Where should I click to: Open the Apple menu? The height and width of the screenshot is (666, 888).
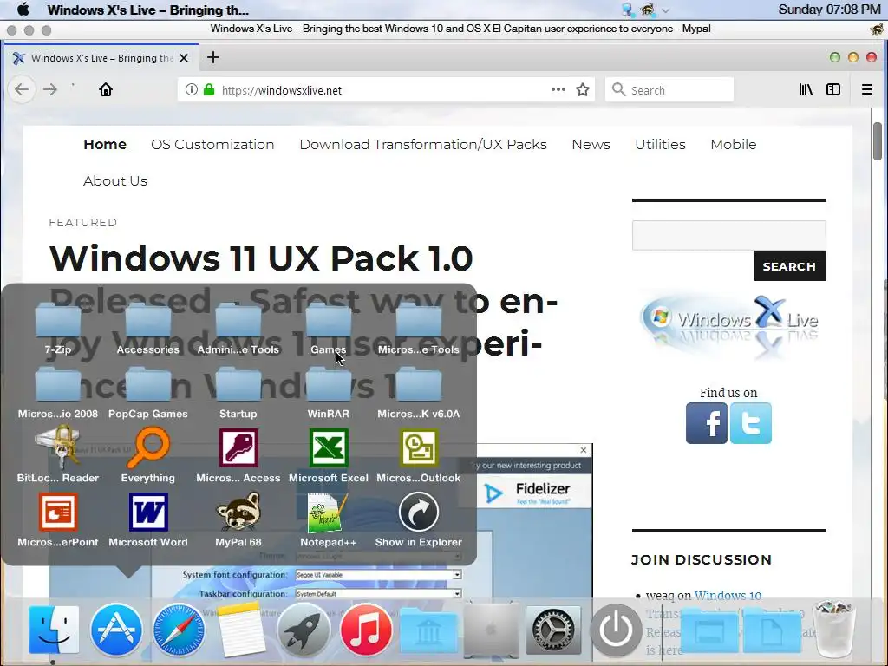point(23,10)
